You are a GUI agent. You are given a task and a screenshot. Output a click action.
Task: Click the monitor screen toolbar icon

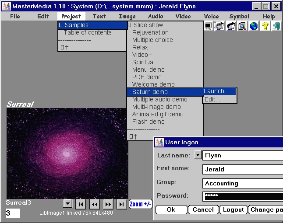point(208,26)
